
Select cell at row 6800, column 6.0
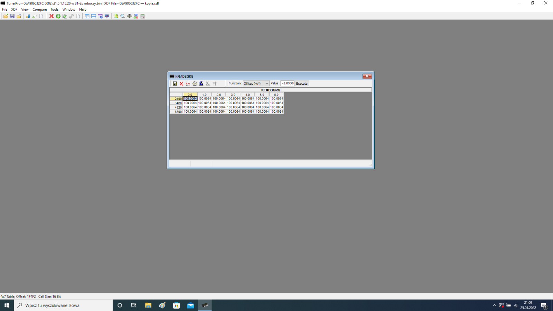click(x=276, y=112)
